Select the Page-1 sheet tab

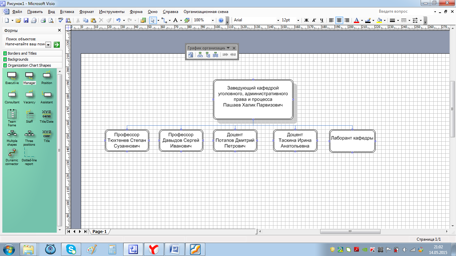[x=99, y=231]
